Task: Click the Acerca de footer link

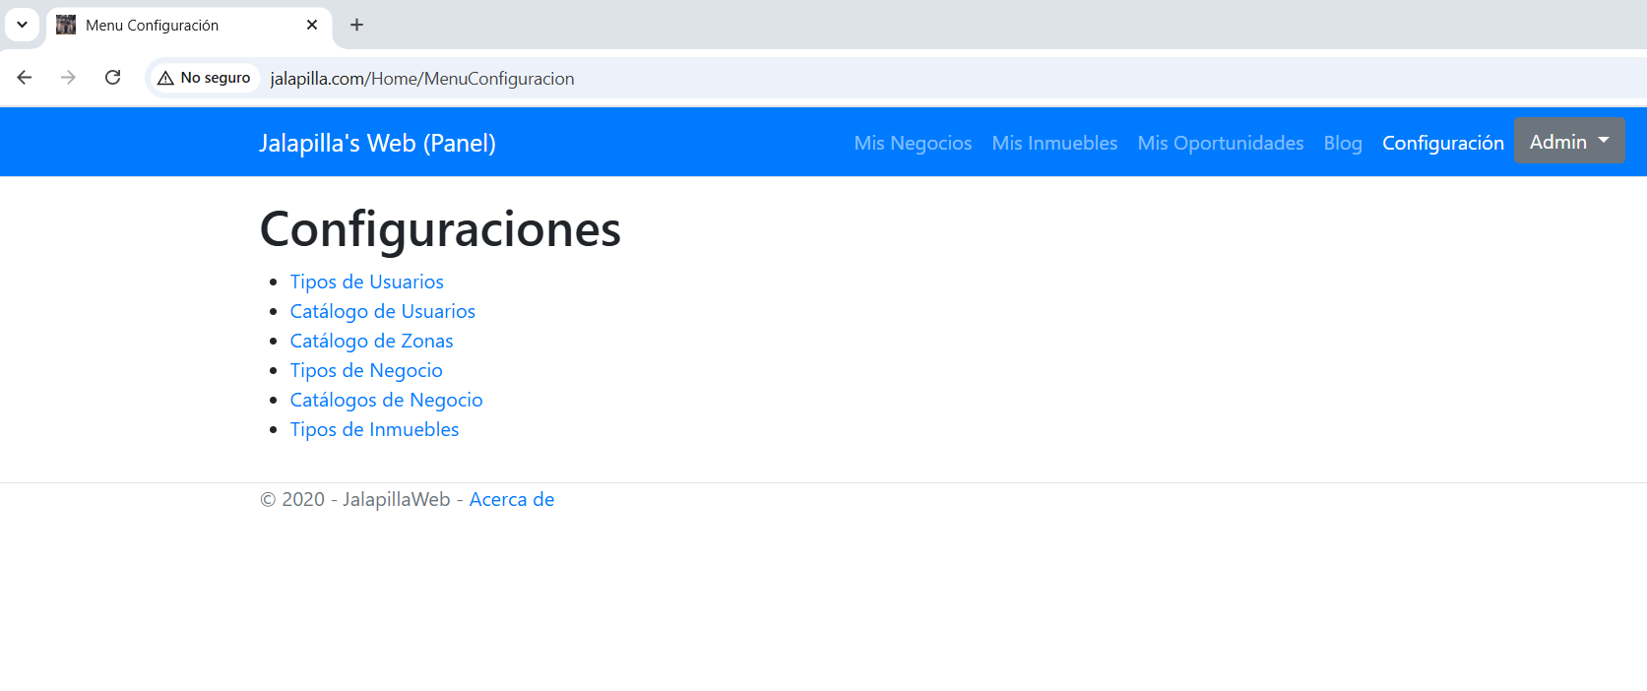Action: click(511, 499)
